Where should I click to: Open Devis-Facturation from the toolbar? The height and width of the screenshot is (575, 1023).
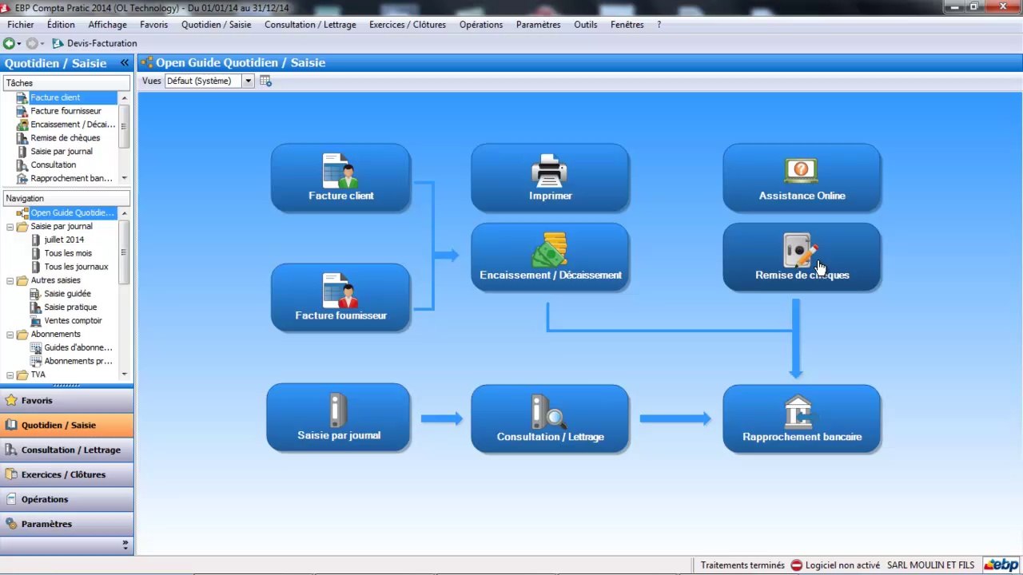[x=94, y=43]
